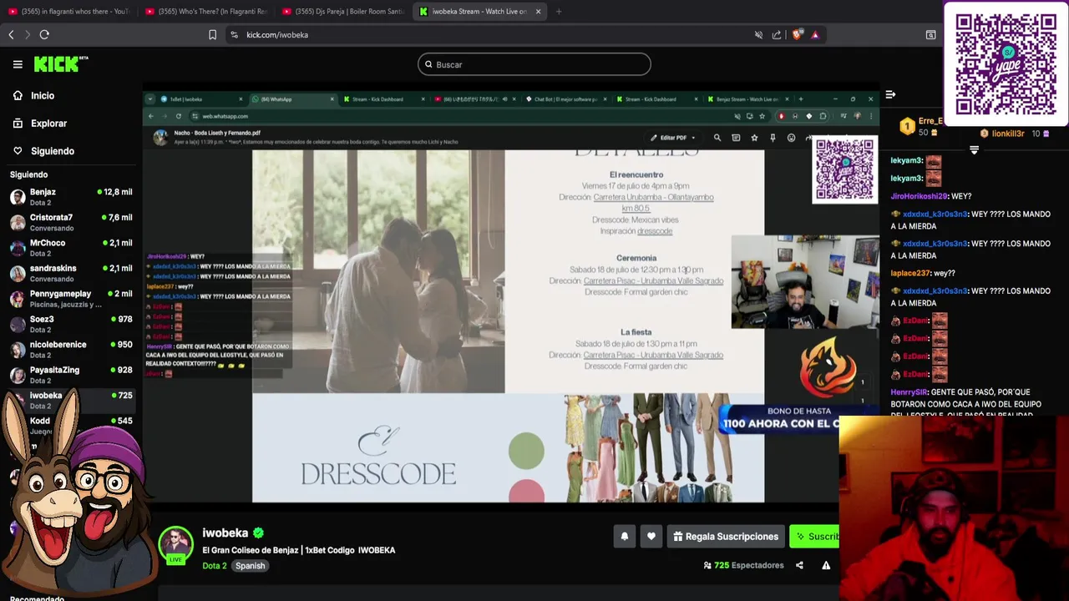Image resolution: width=1069 pixels, height=601 pixels.
Task: Click the live stream video player
Action: [x=509, y=296]
